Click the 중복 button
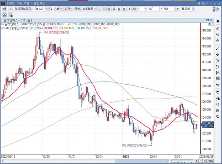 77,9
